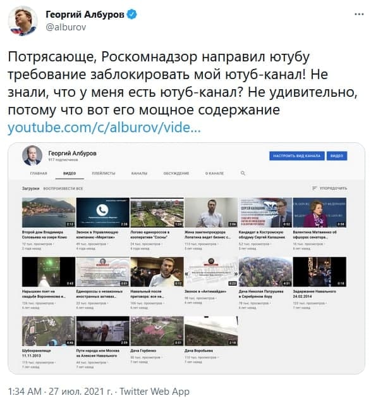Click the tweet author's profile avatar

click(23, 20)
